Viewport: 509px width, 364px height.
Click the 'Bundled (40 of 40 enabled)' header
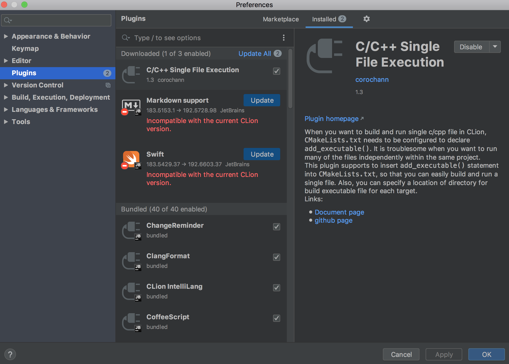[201, 209]
